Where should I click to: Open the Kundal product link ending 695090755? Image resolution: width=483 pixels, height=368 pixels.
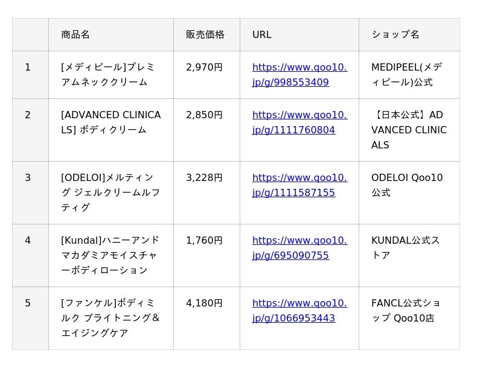pos(299,248)
